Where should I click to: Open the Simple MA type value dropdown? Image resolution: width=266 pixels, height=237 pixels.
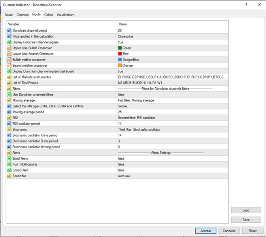[x=173, y=106]
